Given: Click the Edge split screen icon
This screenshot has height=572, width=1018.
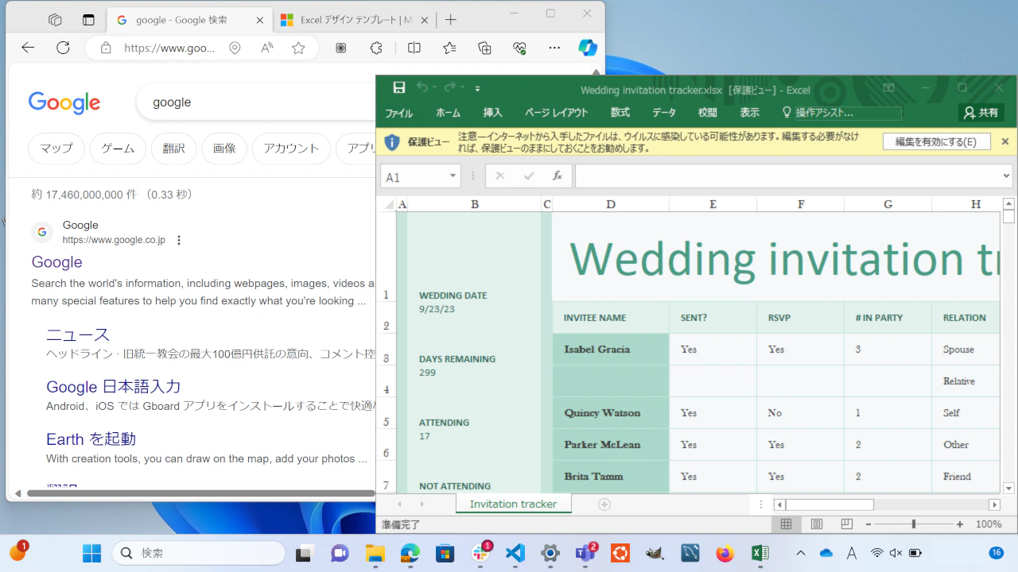Looking at the screenshot, I should click(414, 48).
